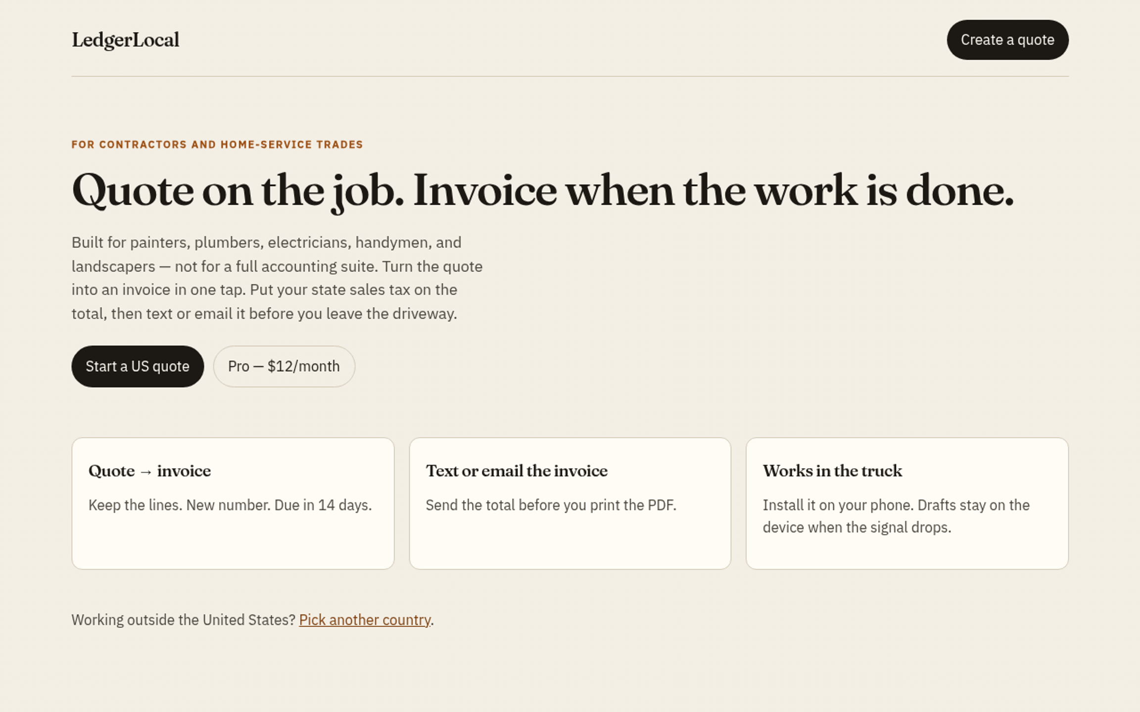
Task: Click the text Working outside the United States?
Action: (183, 620)
